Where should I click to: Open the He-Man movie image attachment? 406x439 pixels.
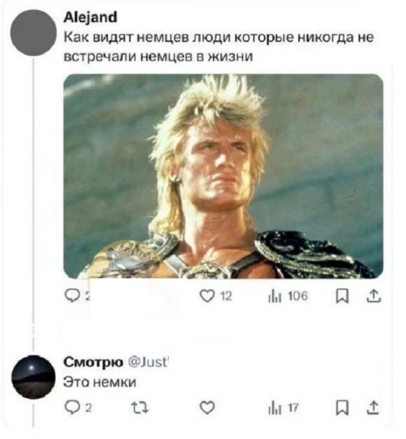point(223,176)
